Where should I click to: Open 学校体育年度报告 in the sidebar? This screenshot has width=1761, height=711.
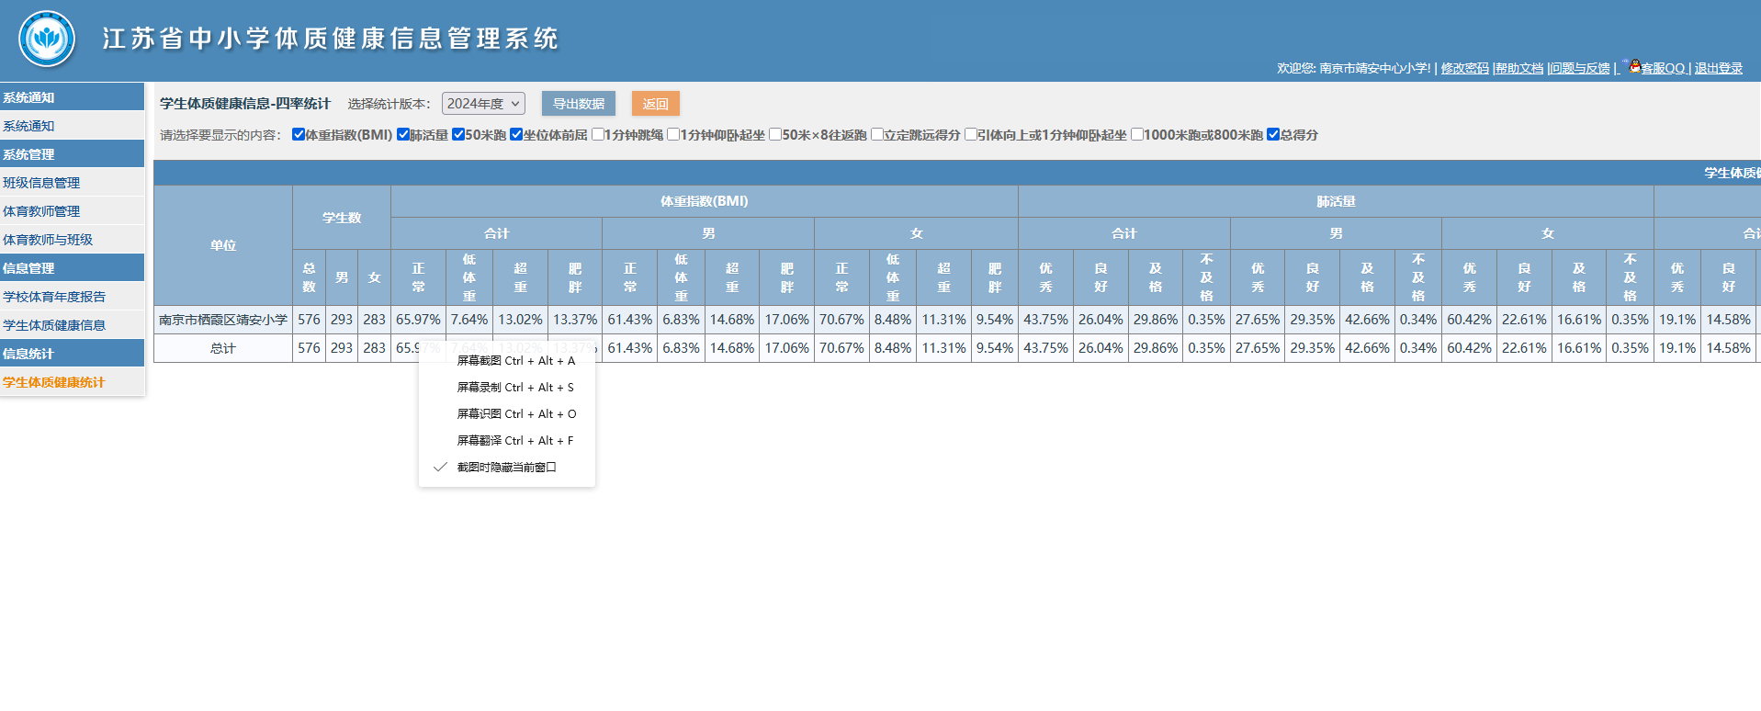click(x=54, y=297)
